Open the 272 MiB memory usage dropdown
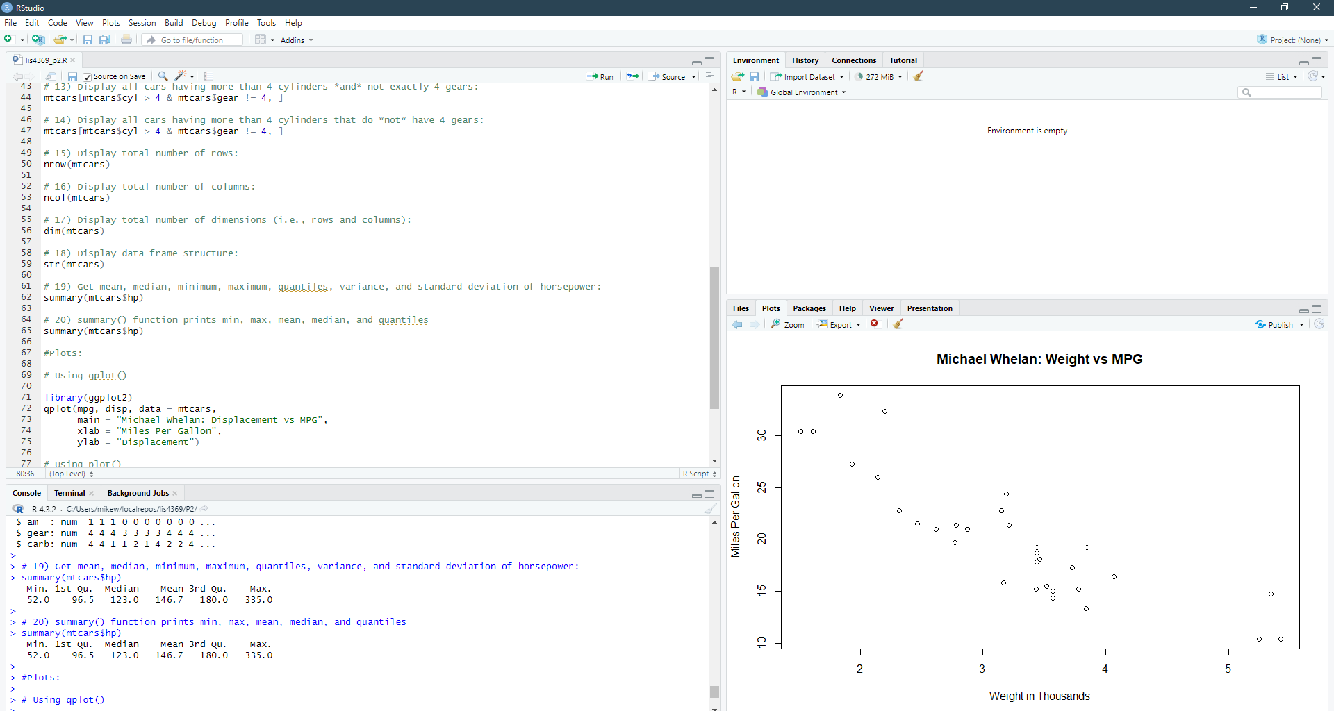Viewport: 1334px width, 711px height. click(878, 77)
